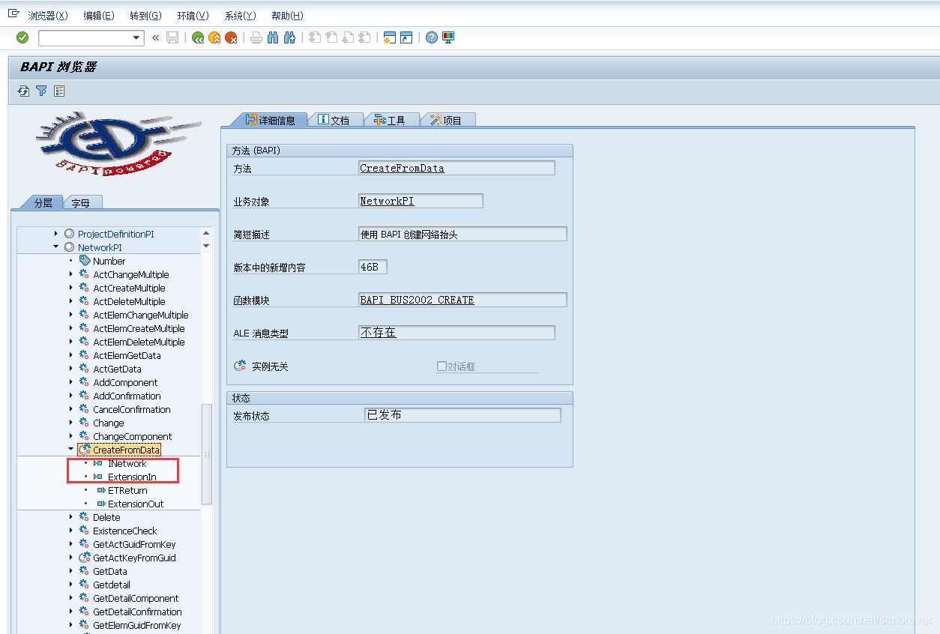Open the 编辑(E) menu
Screen dimensions: 940x634
pyautogui.click(x=99, y=16)
